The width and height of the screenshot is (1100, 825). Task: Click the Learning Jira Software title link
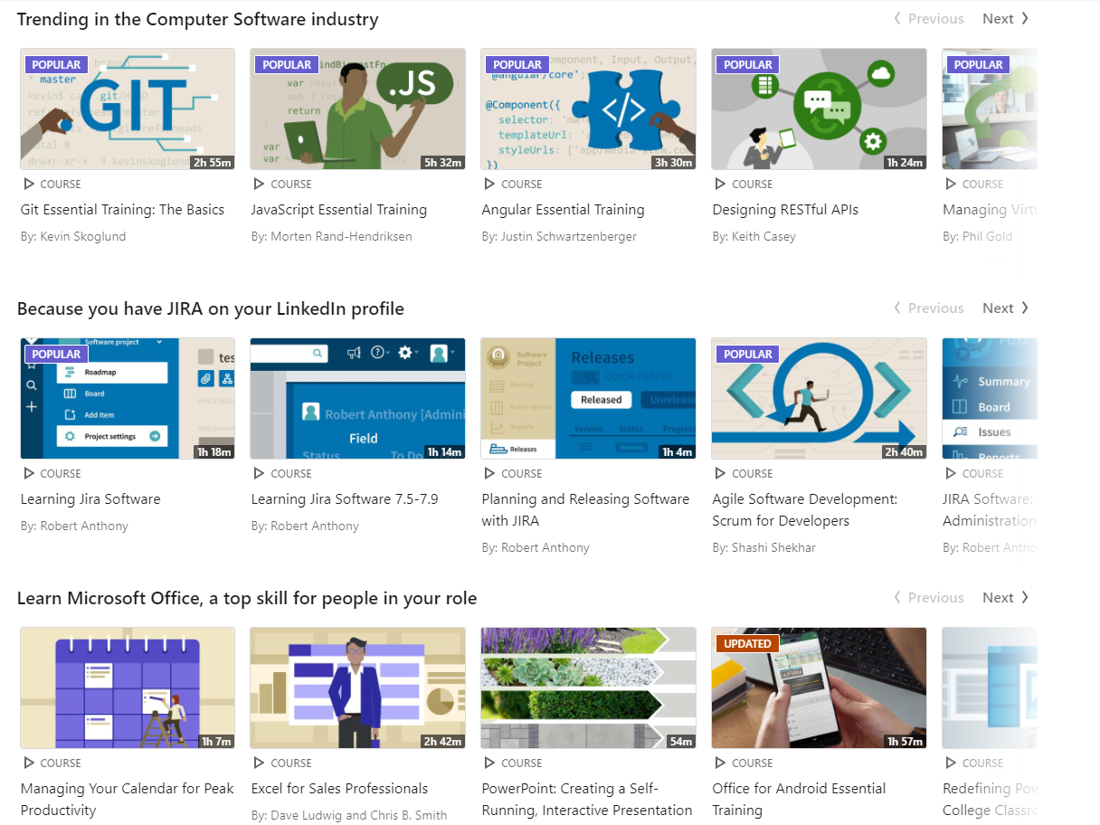click(x=90, y=499)
